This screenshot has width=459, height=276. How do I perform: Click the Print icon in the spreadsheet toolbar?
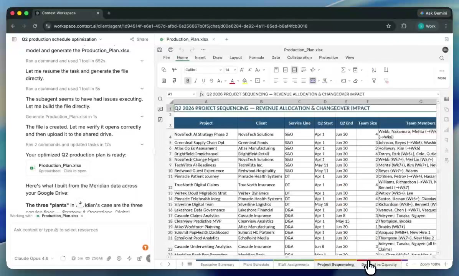170,50
